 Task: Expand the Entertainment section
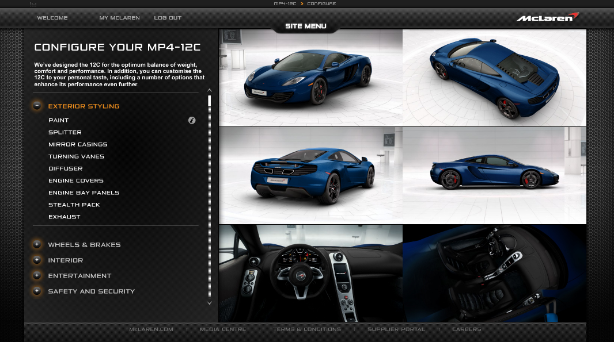pos(37,275)
